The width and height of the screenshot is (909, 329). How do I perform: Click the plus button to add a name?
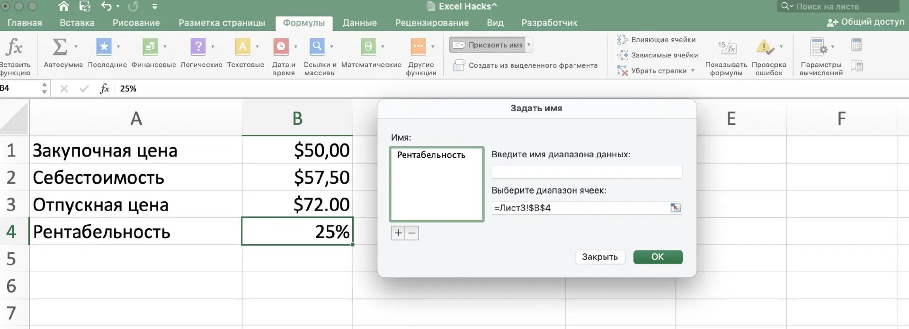(398, 233)
